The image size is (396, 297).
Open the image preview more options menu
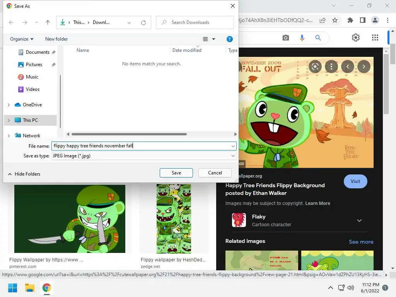[331, 67]
